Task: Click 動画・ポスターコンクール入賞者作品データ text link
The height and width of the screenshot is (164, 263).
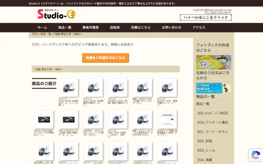Action: (x=143, y=133)
